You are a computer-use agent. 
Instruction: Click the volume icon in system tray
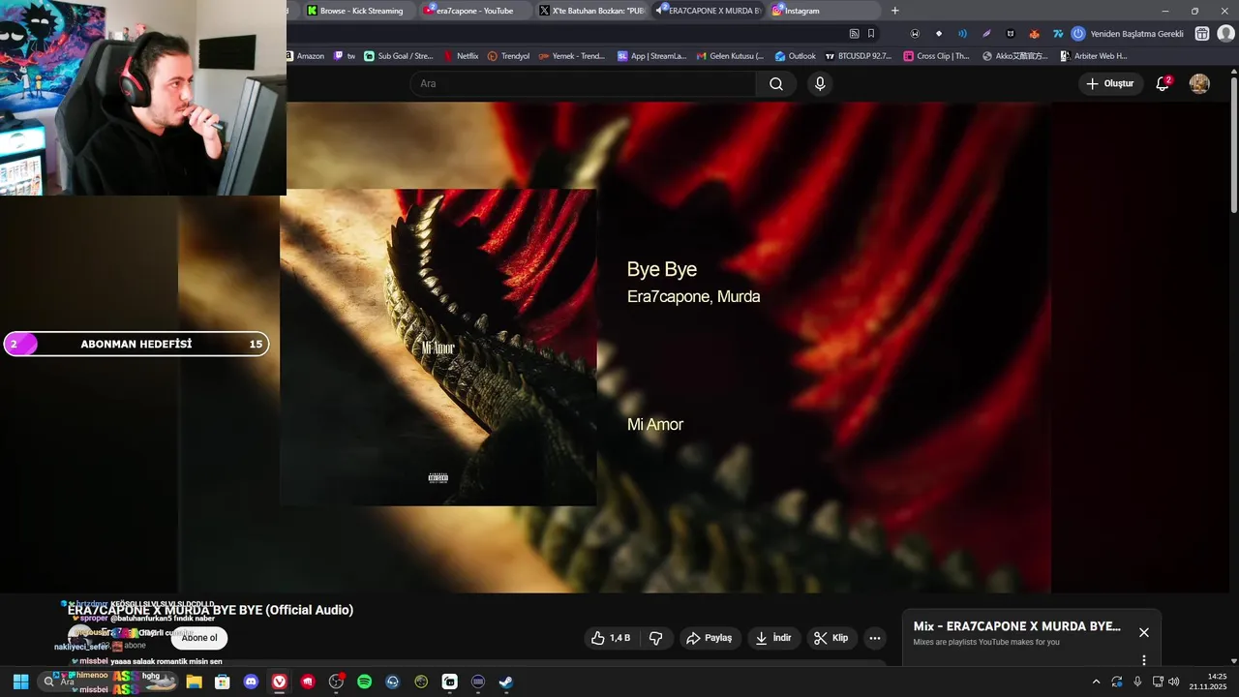(x=1173, y=682)
